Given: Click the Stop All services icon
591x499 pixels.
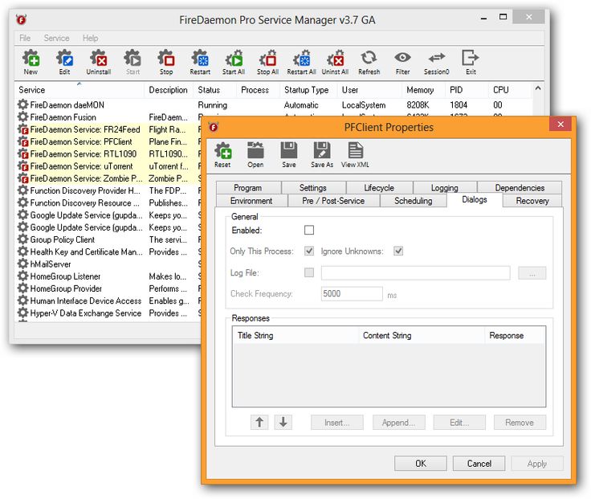Looking at the screenshot, I should click(x=268, y=59).
